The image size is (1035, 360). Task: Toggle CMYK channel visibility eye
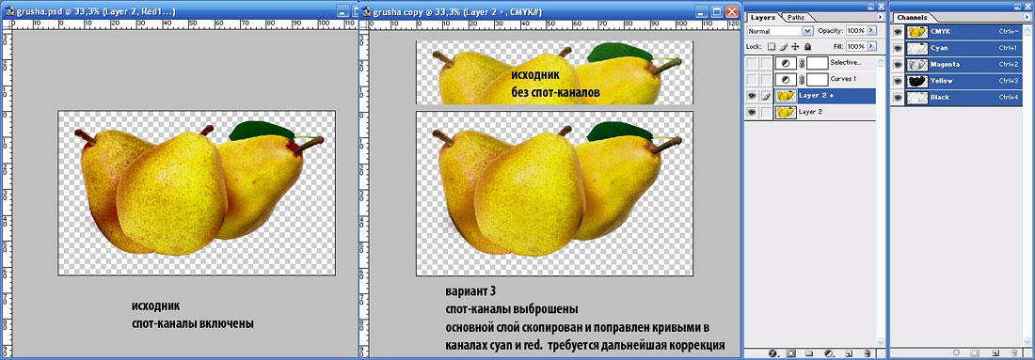point(898,32)
